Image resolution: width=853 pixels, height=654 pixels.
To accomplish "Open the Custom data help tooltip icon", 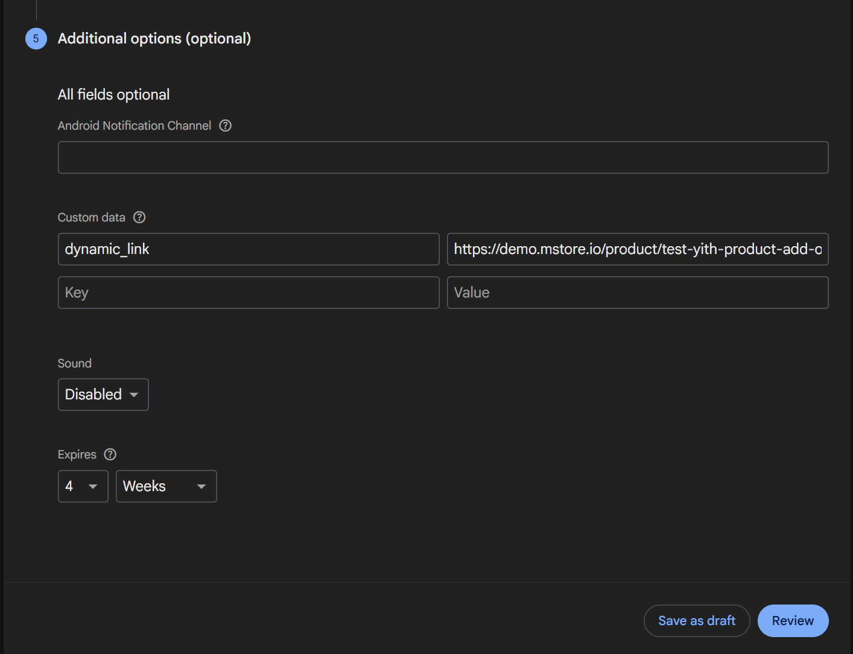I will (x=139, y=217).
